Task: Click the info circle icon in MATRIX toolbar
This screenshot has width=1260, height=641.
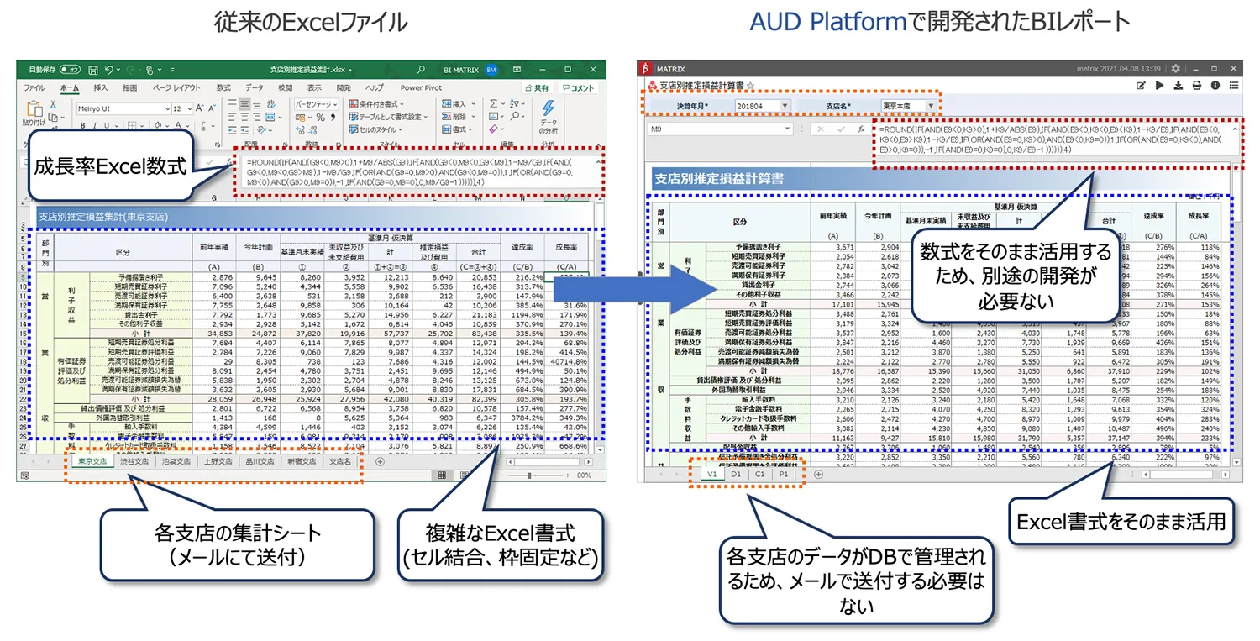Action: [x=1215, y=85]
